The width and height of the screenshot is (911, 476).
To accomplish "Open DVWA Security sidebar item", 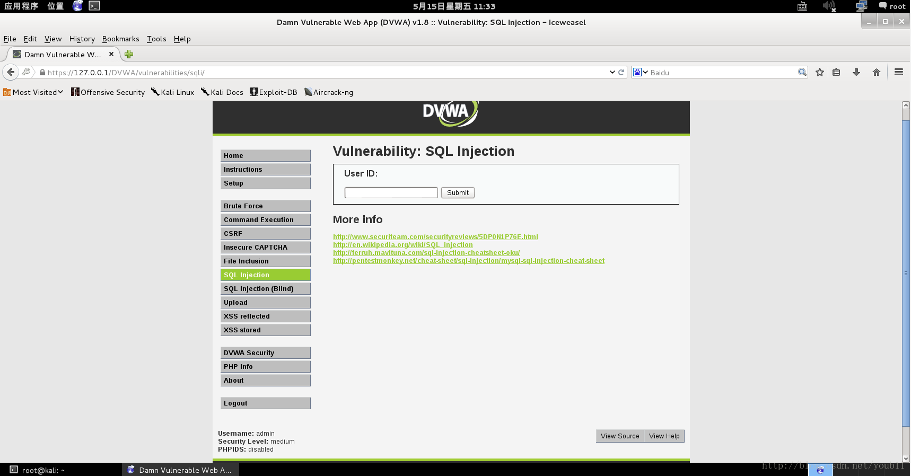I will pyautogui.click(x=266, y=352).
